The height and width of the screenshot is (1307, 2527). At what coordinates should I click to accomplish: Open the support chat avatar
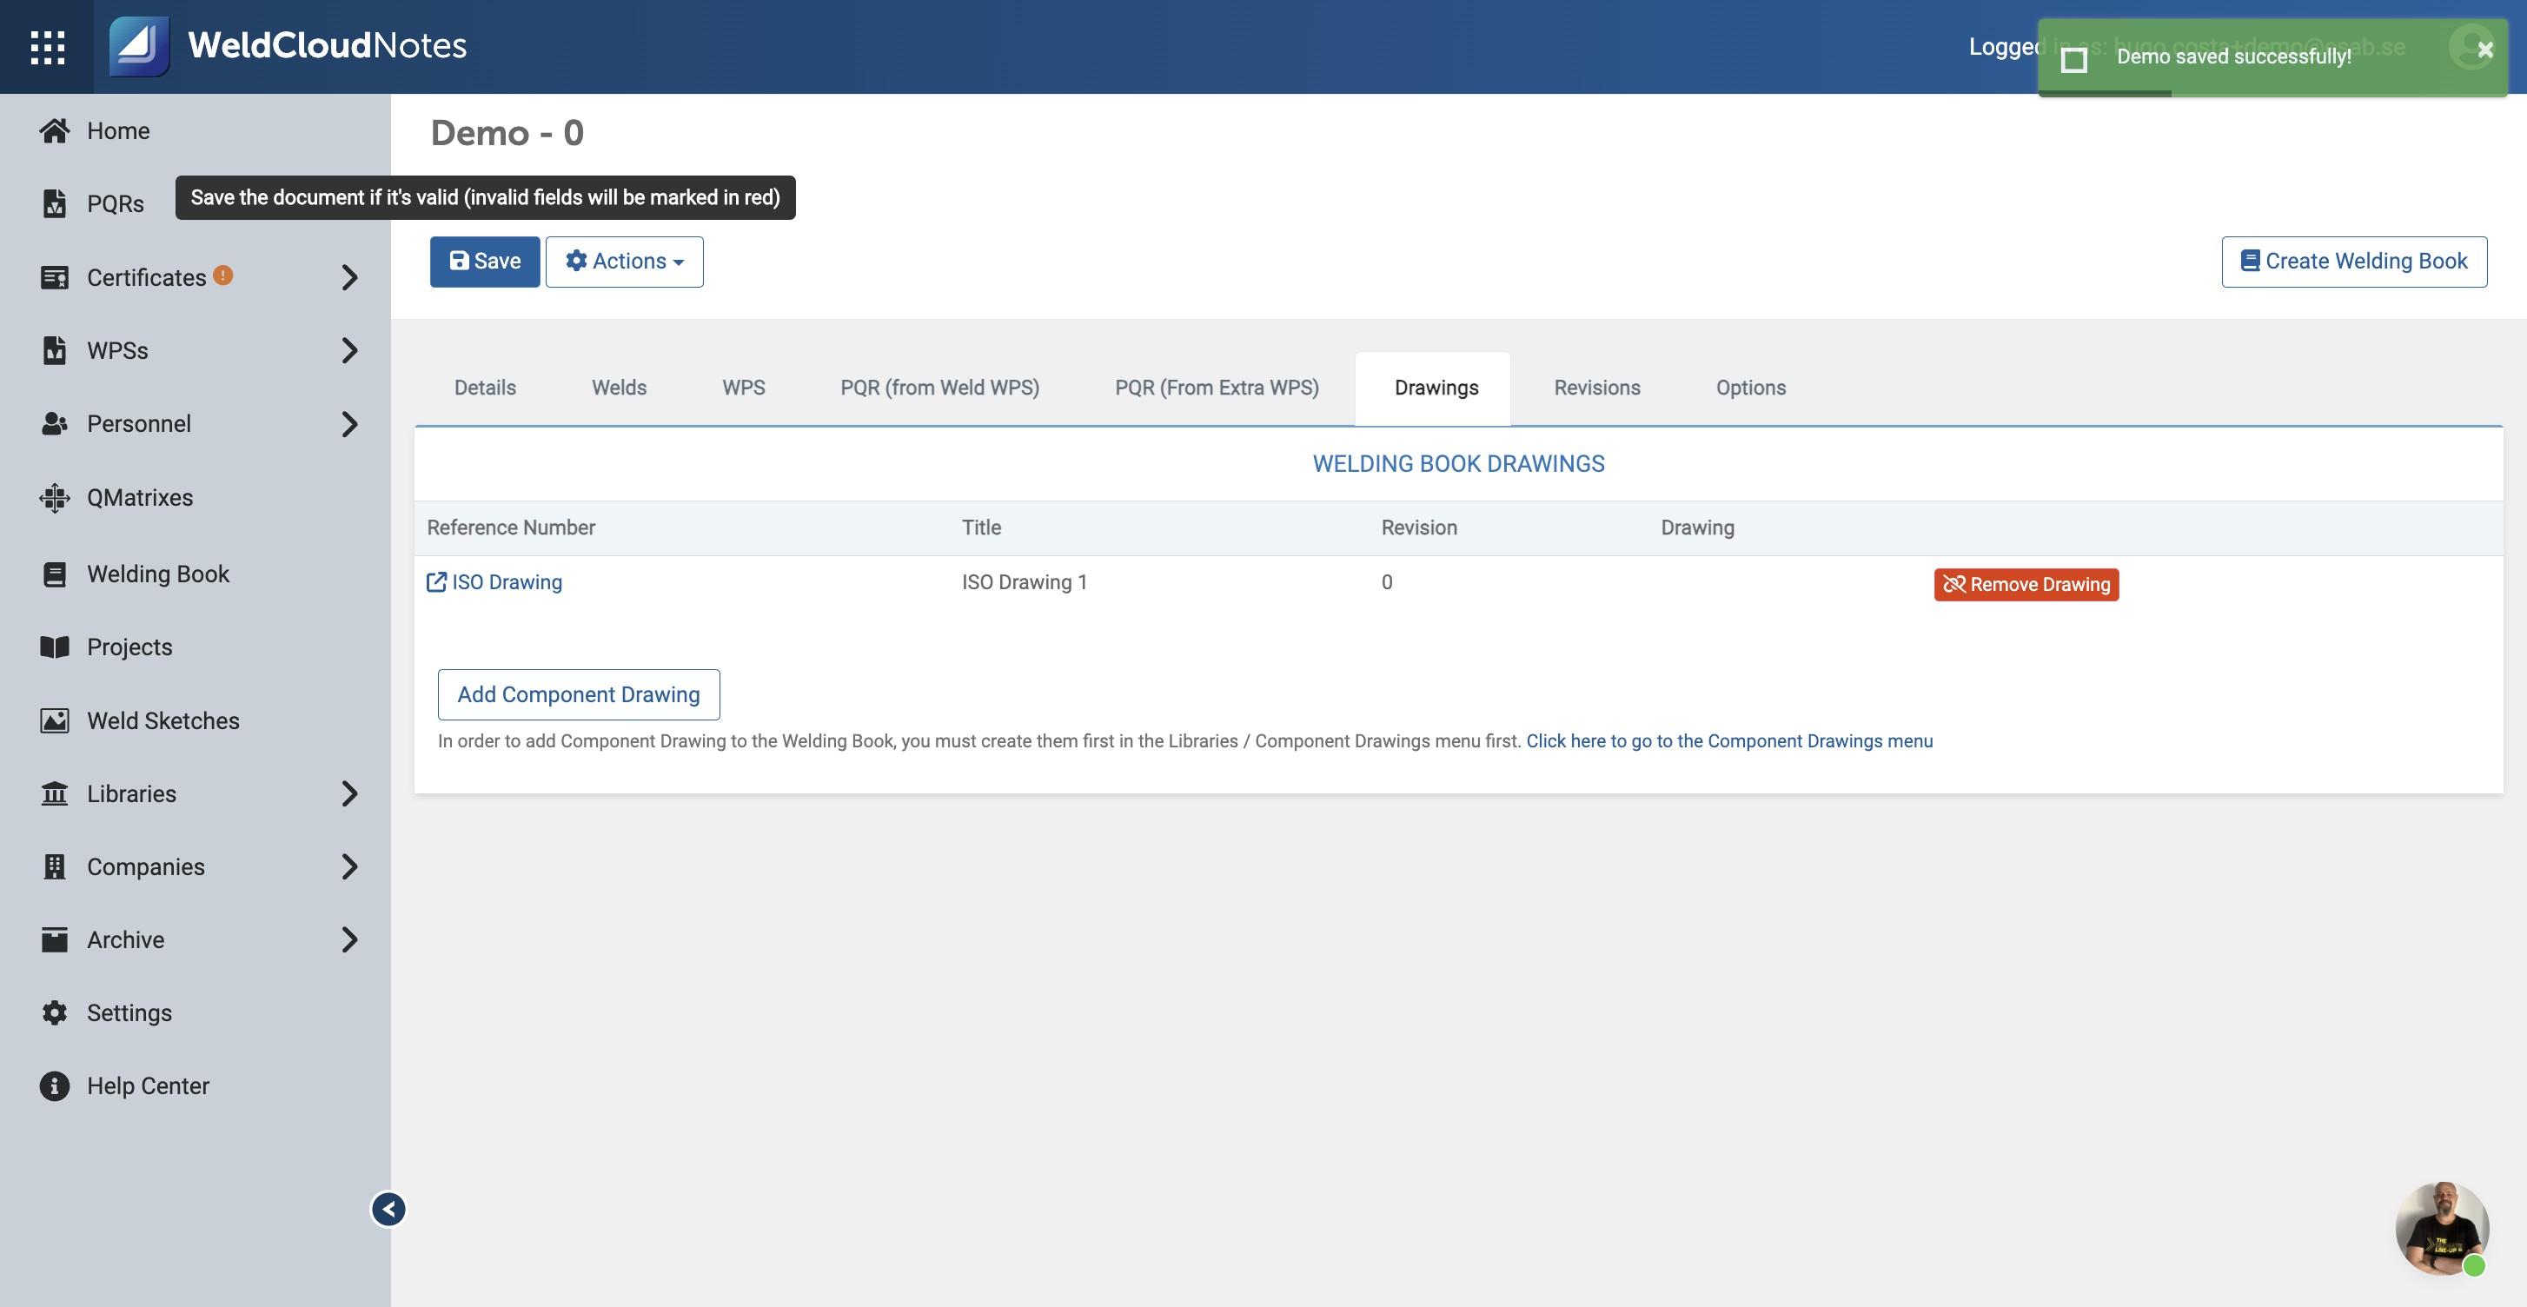click(2442, 1229)
